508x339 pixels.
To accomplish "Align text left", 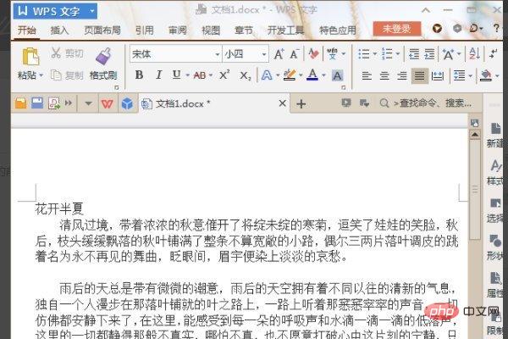I will click(367, 76).
